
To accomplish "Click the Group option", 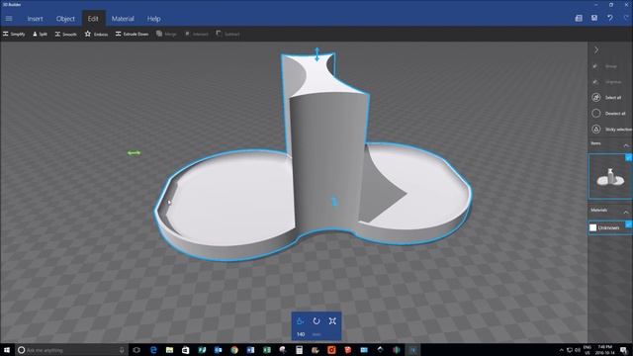I will pyautogui.click(x=604, y=66).
